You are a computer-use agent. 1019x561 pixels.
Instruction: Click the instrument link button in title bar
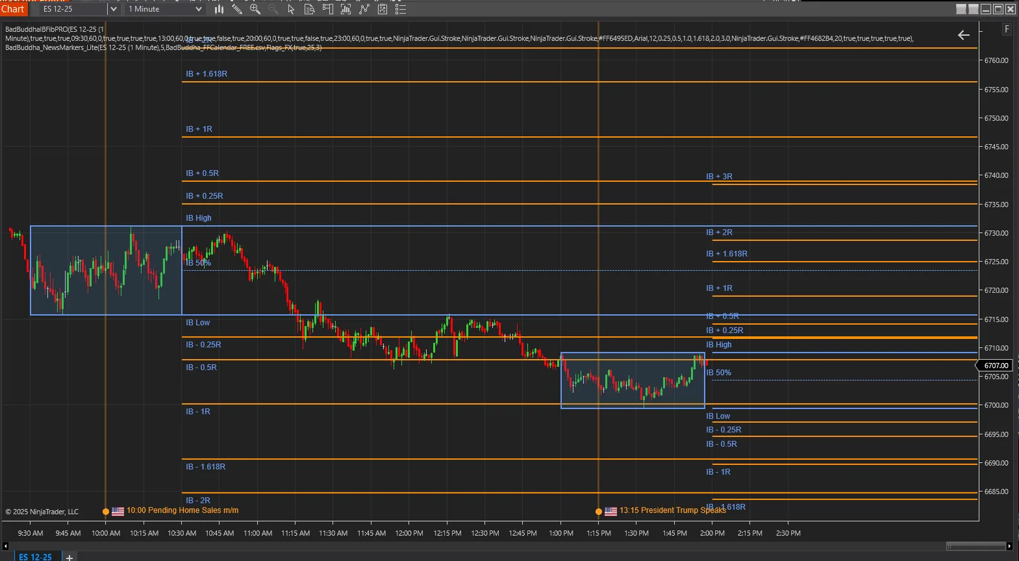(961, 9)
